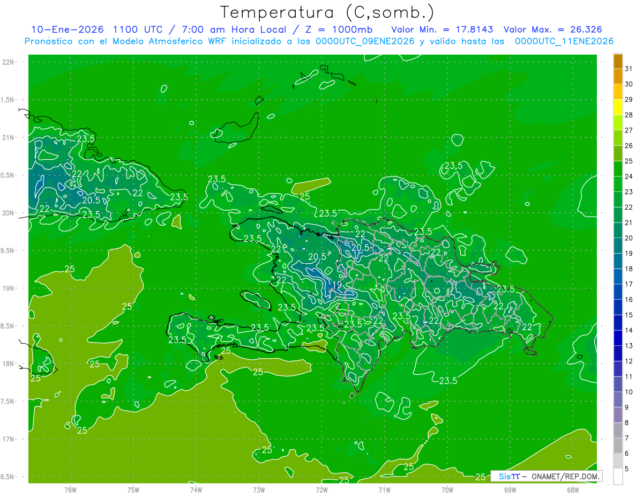Image resolution: width=643 pixels, height=497 pixels.
Task: Click the '19' contour label over Haiti
Action: 337,285
